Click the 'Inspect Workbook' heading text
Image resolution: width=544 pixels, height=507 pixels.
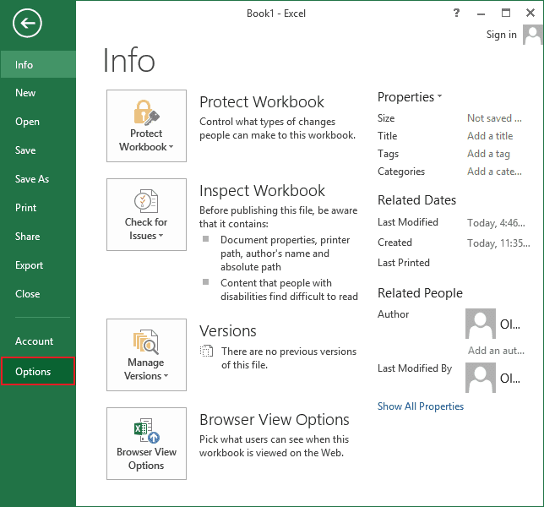(262, 190)
